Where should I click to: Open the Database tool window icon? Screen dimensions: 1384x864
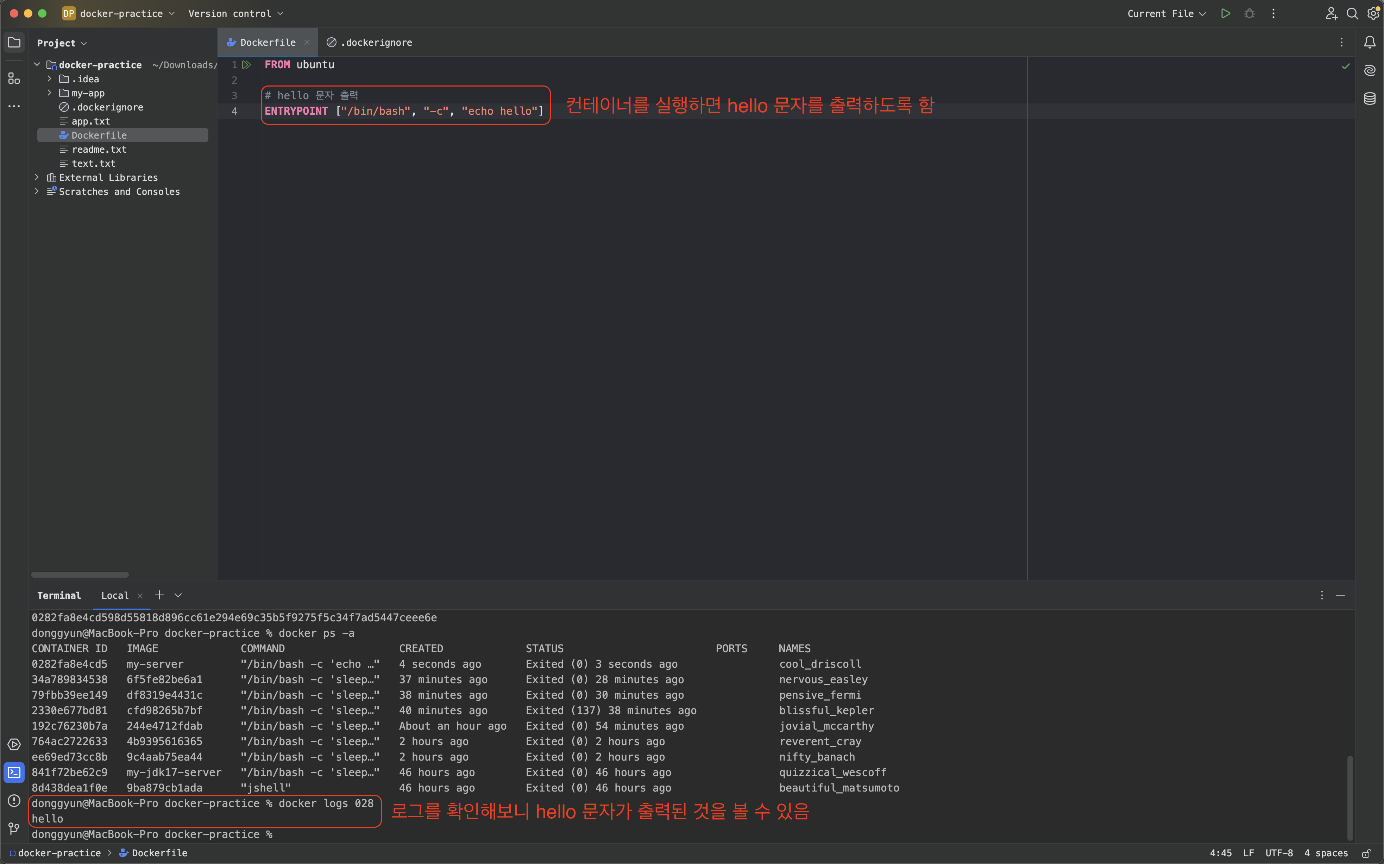tap(1370, 98)
